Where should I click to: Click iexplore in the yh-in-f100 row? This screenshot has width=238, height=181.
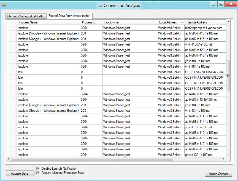point(48,44)
